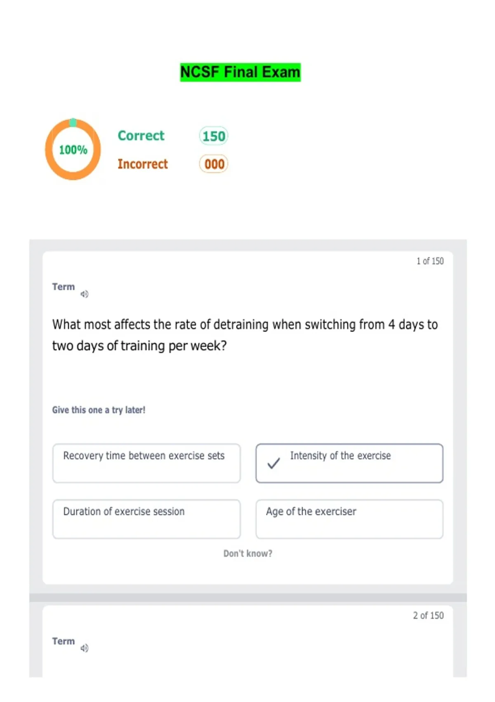Choose "Intensity of the exercise" answer
The image size is (495, 702).
pos(349,463)
